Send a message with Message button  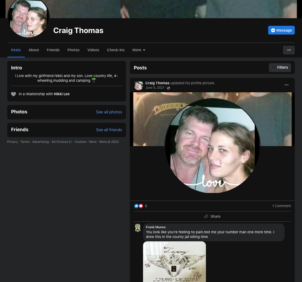pos(281,30)
